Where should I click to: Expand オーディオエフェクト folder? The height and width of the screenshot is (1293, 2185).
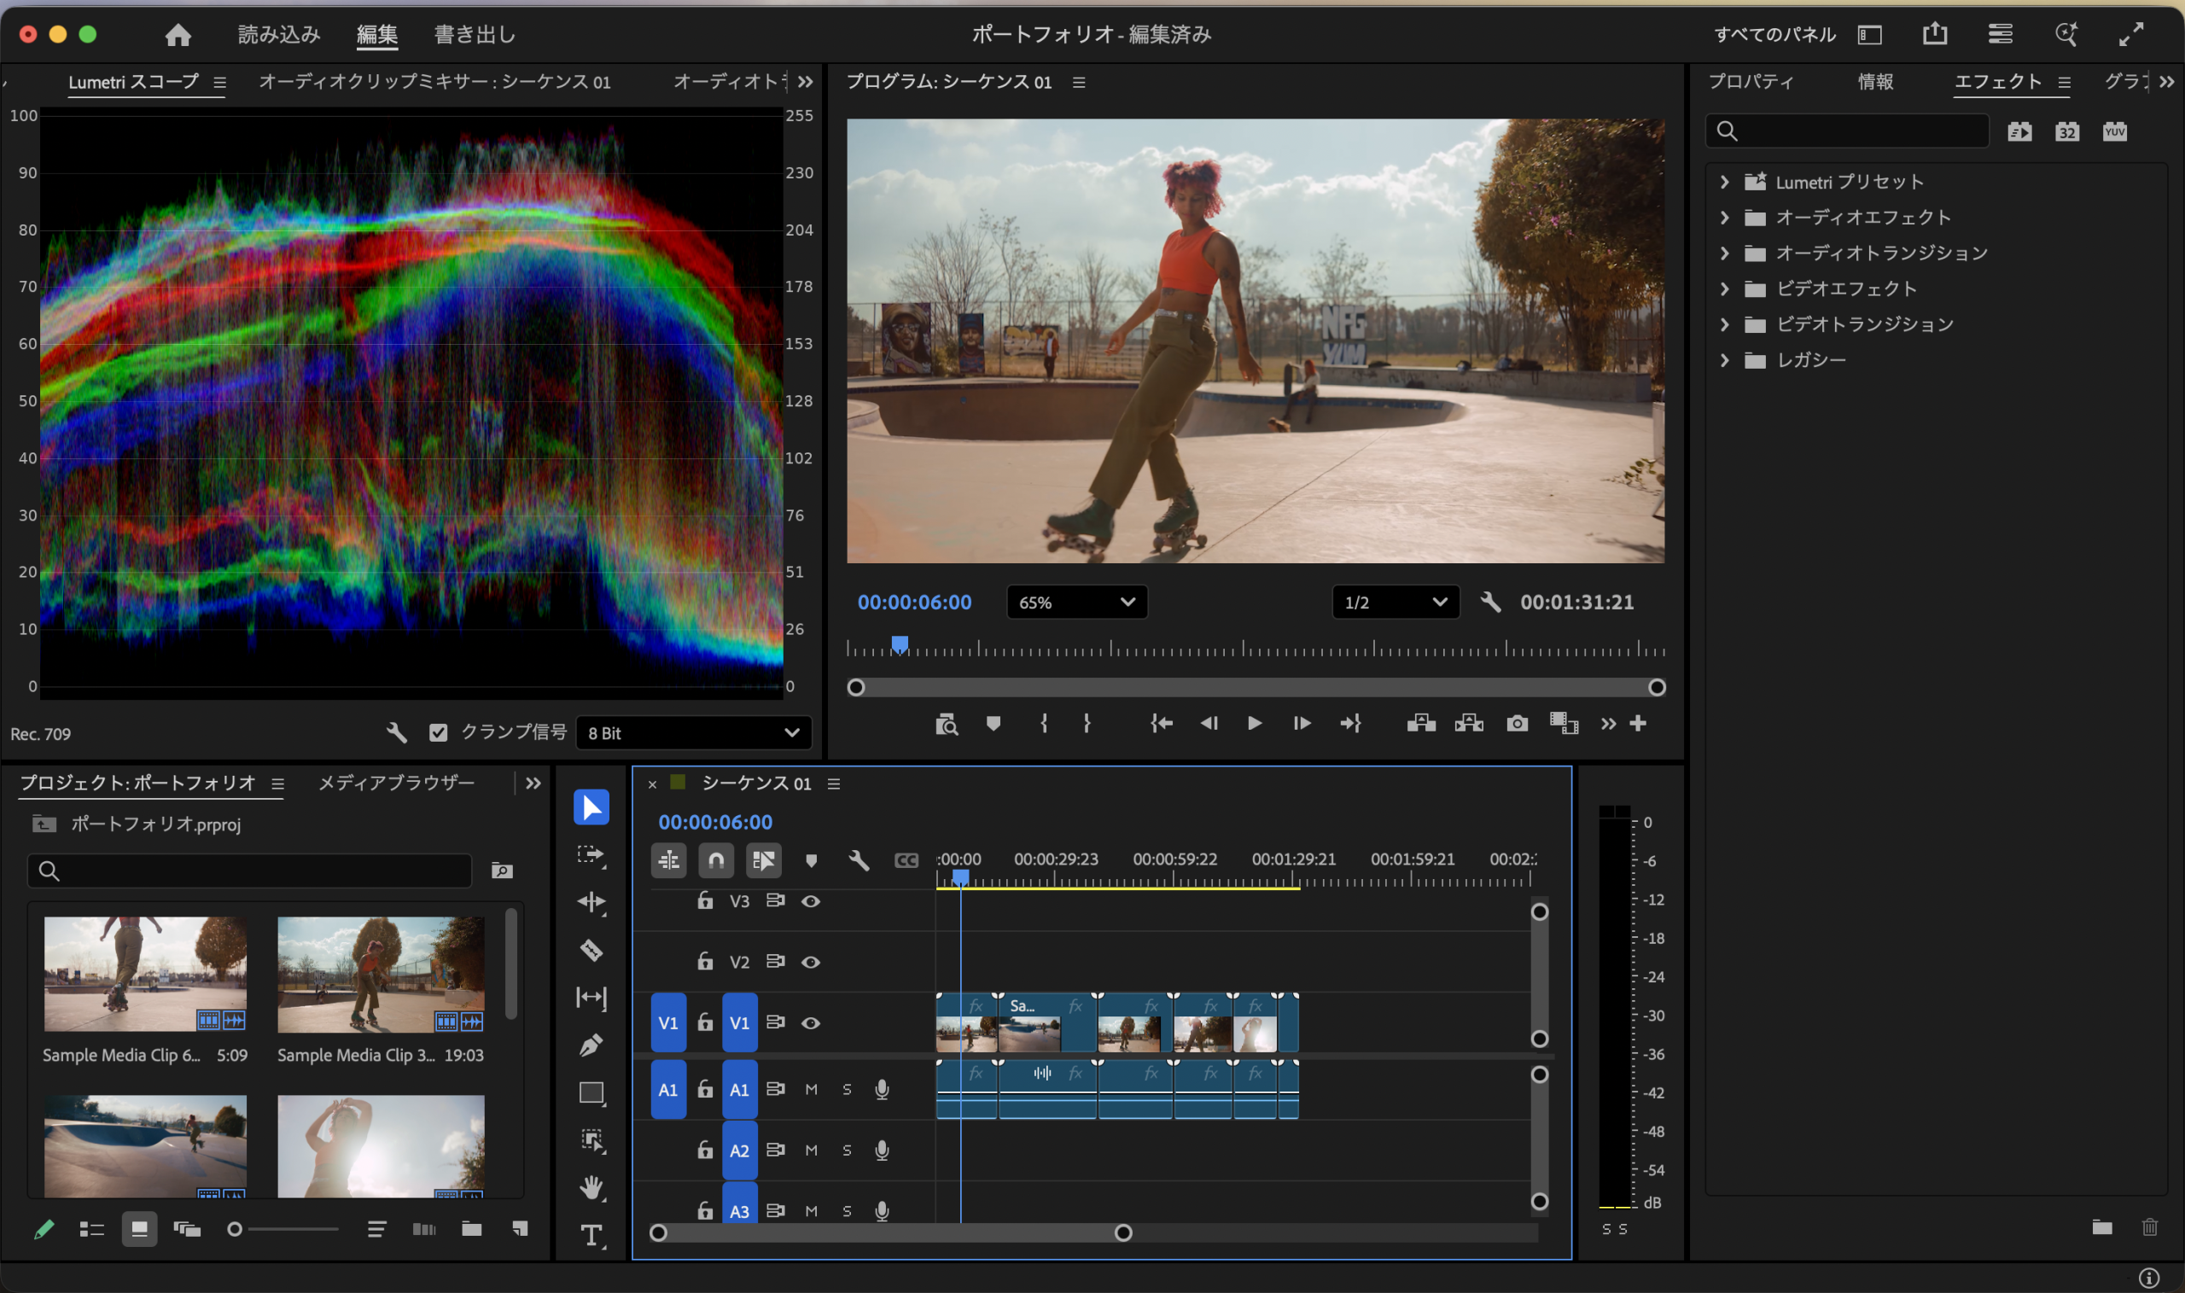click(x=1724, y=217)
